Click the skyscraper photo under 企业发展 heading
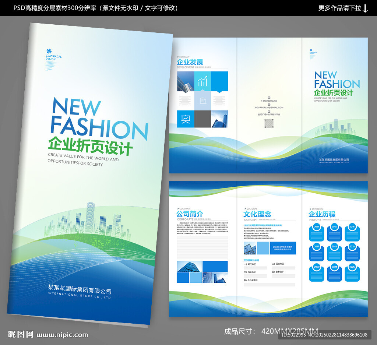 tap(186, 82)
